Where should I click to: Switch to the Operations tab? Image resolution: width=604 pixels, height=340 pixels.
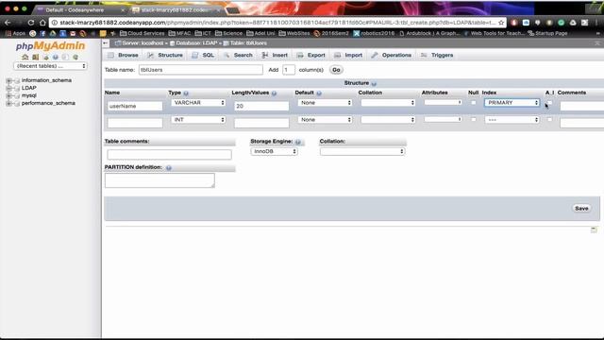coord(392,56)
